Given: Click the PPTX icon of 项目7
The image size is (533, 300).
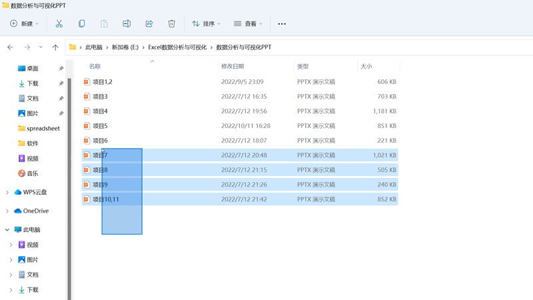Looking at the screenshot, I should pyautogui.click(x=87, y=155).
